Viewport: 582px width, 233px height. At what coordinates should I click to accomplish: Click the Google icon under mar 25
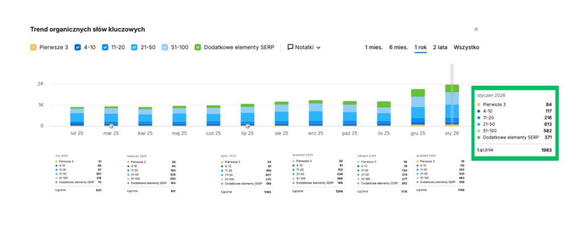[x=111, y=126]
